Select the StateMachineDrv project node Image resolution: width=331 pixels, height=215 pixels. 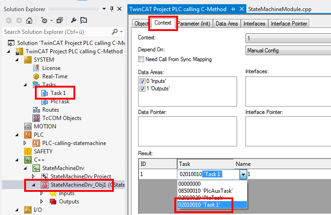click(63, 168)
